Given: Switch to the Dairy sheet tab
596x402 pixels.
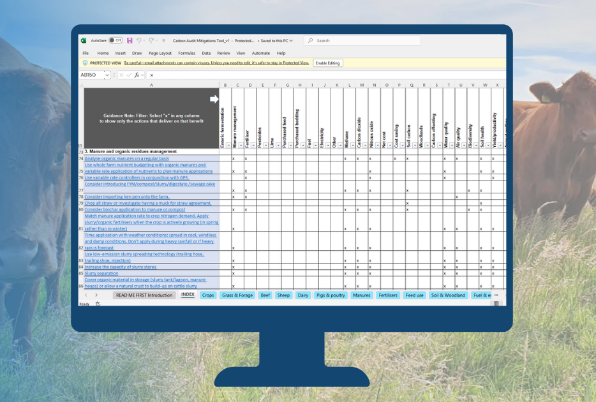Looking at the screenshot, I should [303, 295].
